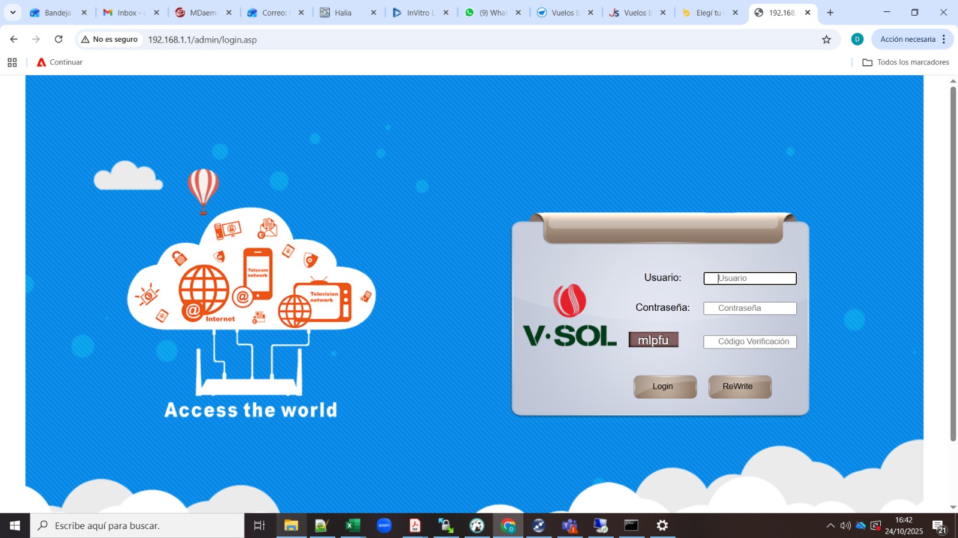Click the browser back arrow
The image size is (958, 538).
pyautogui.click(x=14, y=39)
